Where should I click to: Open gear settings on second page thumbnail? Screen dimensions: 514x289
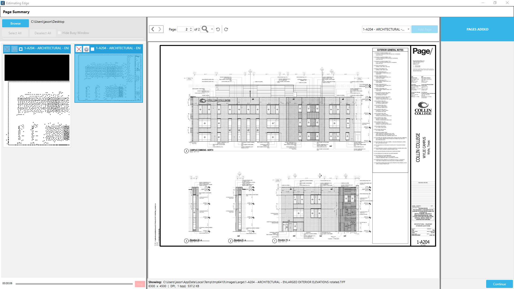click(86, 49)
